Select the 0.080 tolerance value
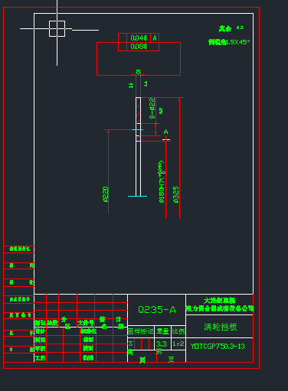This screenshot has height=391, width=288. coord(139,47)
